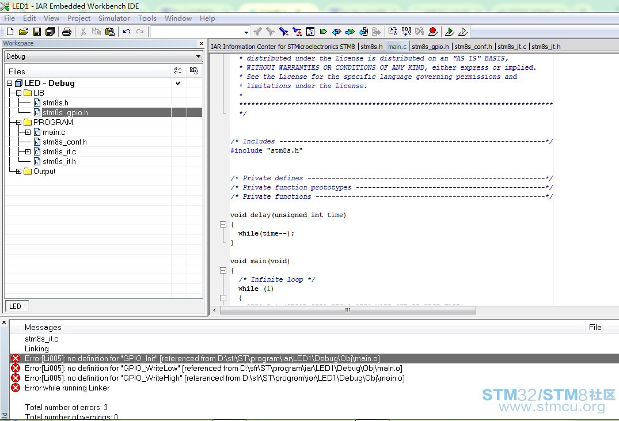Image resolution: width=619 pixels, height=421 pixels.
Task: Click the Find Next toolbar icon
Action: (x=271, y=32)
